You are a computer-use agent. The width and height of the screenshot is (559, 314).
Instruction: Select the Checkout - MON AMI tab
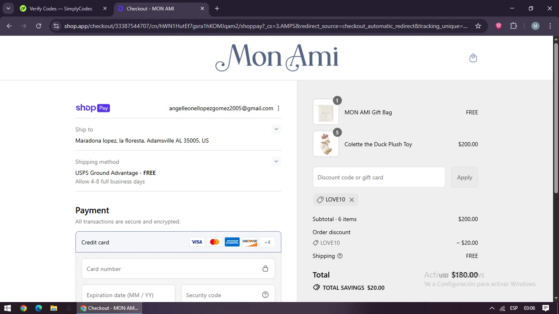(x=150, y=9)
